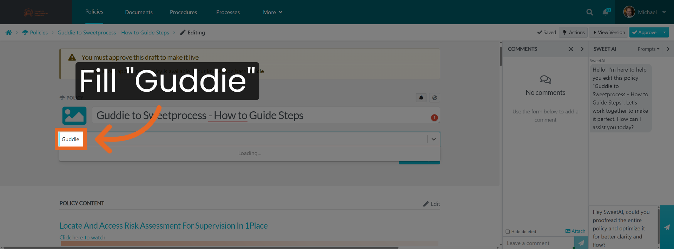
Task: Click the policy image placeholder icon
Action: pyautogui.click(x=74, y=116)
